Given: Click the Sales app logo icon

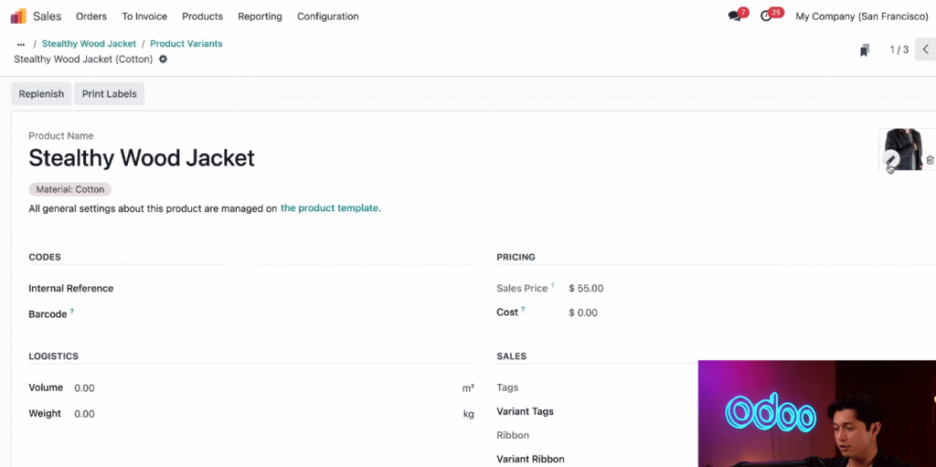Looking at the screenshot, I should coord(18,16).
